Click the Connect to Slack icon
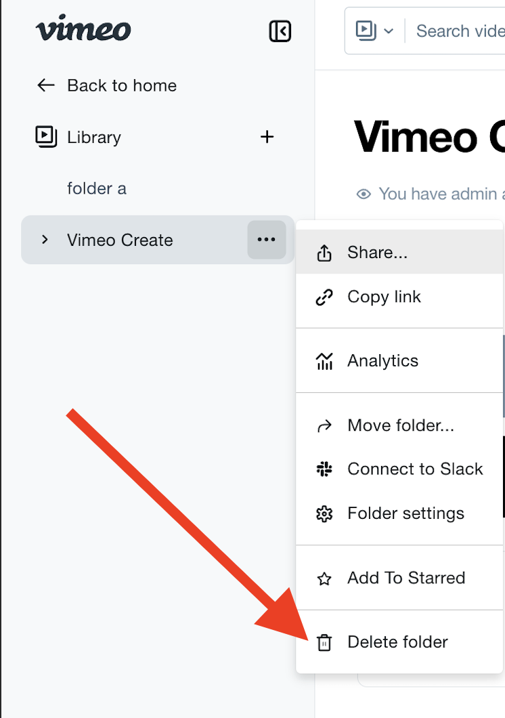Viewport: 505px width, 718px height. point(324,469)
